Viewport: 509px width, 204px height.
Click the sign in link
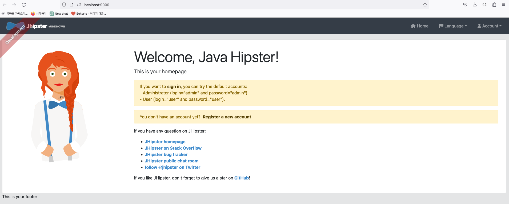click(x=174, y=86)
